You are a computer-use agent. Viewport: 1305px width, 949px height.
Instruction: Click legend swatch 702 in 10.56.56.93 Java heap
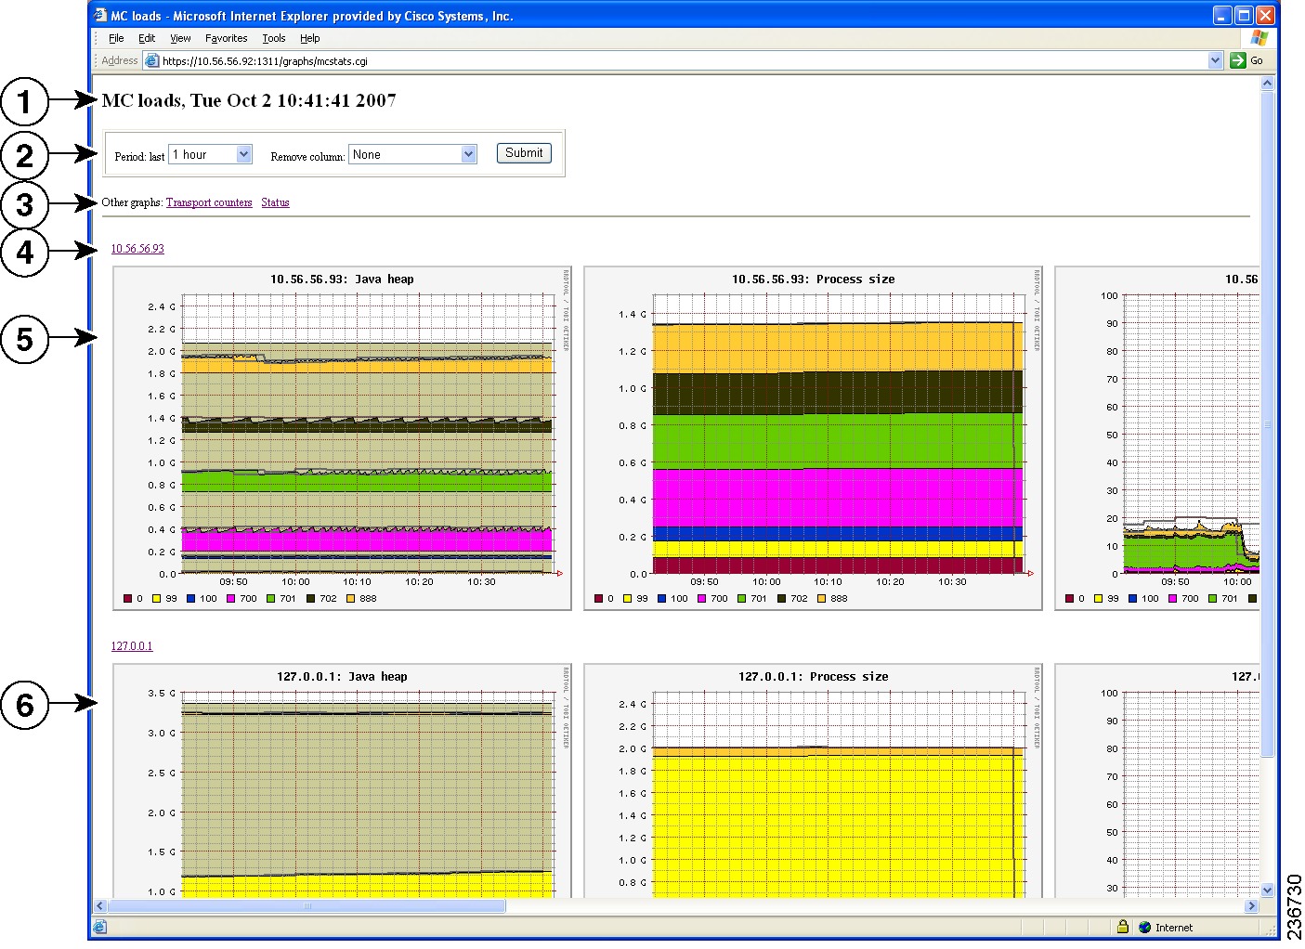311,599
